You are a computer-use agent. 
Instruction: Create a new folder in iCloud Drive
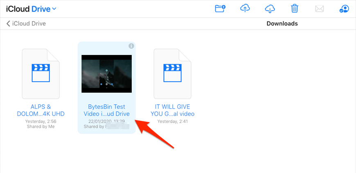coord(221,9)
